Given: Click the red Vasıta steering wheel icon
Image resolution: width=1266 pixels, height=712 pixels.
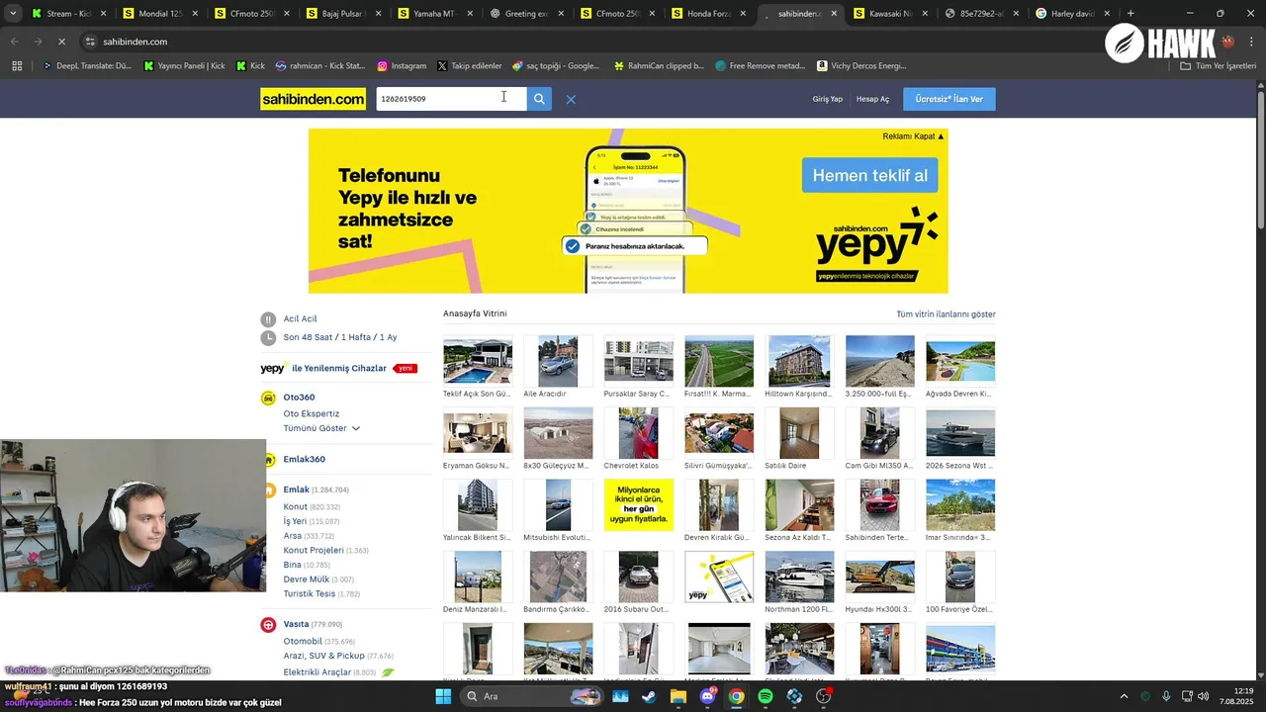Looking at the screenshot, I should coord(268,625).
